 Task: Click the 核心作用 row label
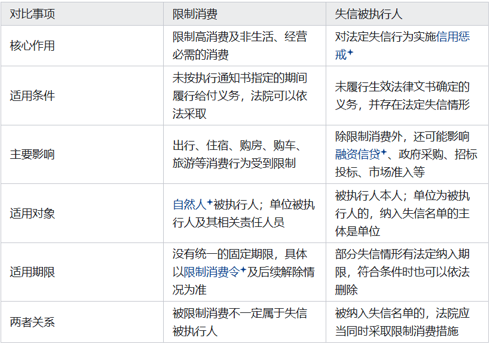click(32, 45)
